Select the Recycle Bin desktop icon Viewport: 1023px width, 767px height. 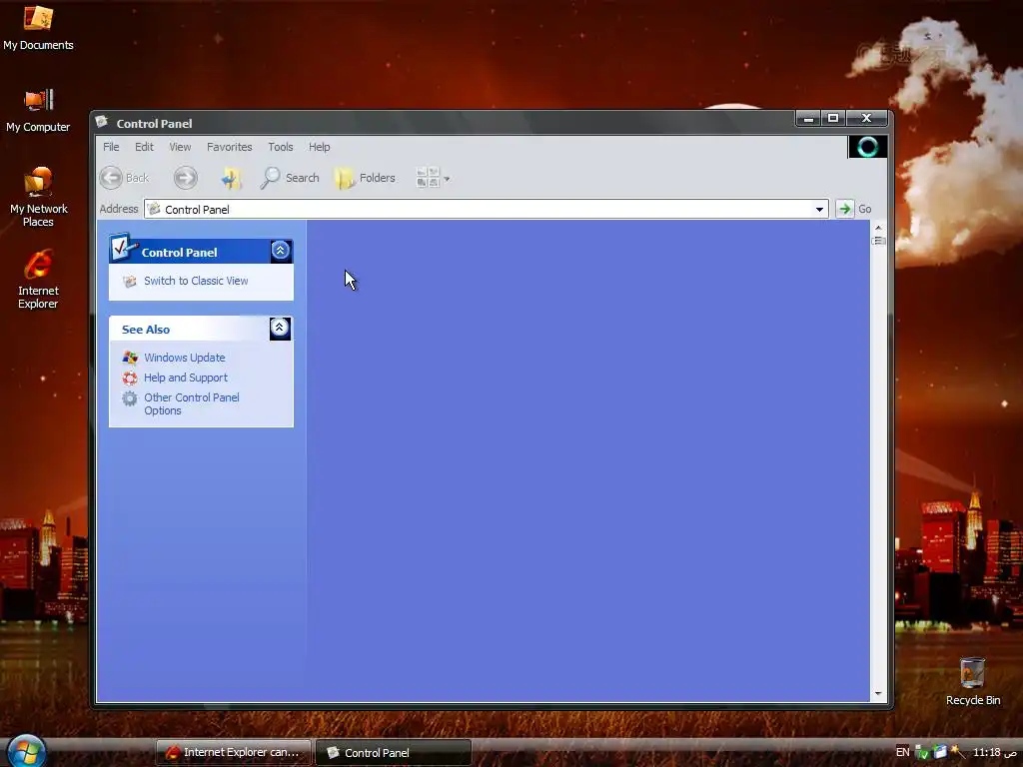pos(972,681)
